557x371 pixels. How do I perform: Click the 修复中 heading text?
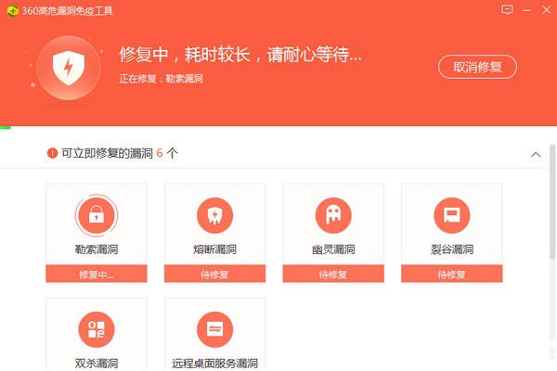(240, 55)
